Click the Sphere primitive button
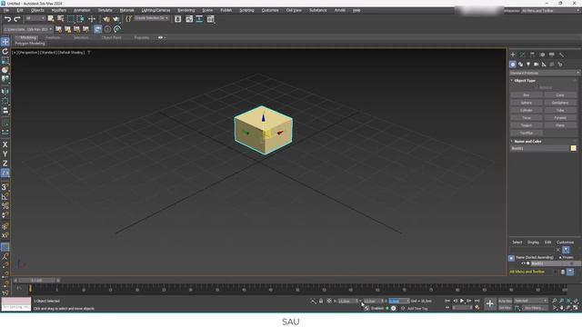The width and height of the screenshot is (582, 327). (527, 103)
